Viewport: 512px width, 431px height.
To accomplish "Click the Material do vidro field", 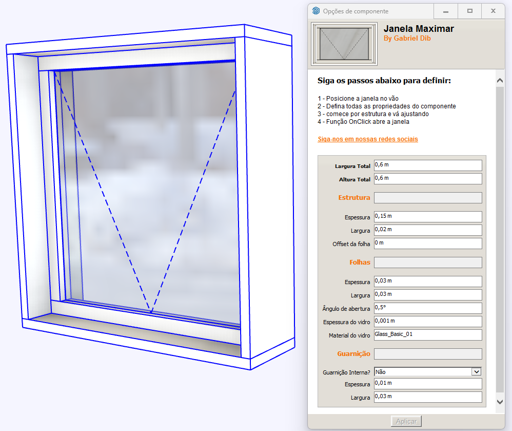I will pyautogui.click(x=428, y=335).
